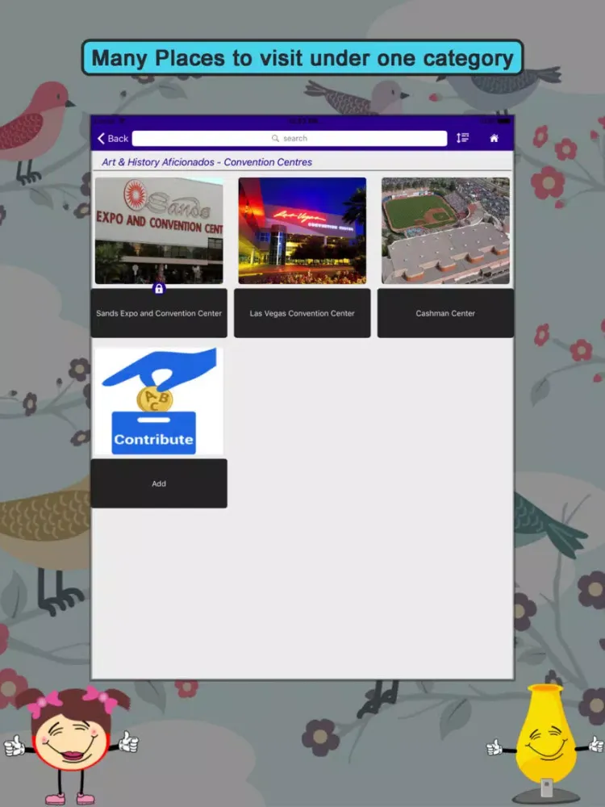The image size is (605, 807).
Task: Go back using the Back button
Action: click(x=113, y=139)
